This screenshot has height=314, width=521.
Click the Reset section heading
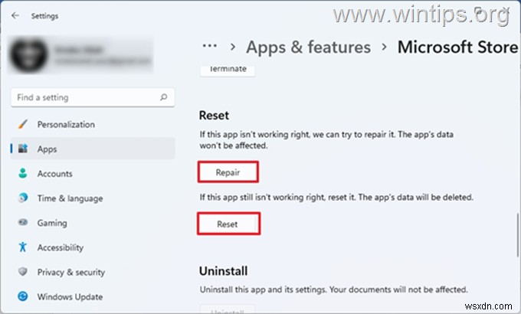click(x=214, y=116)
